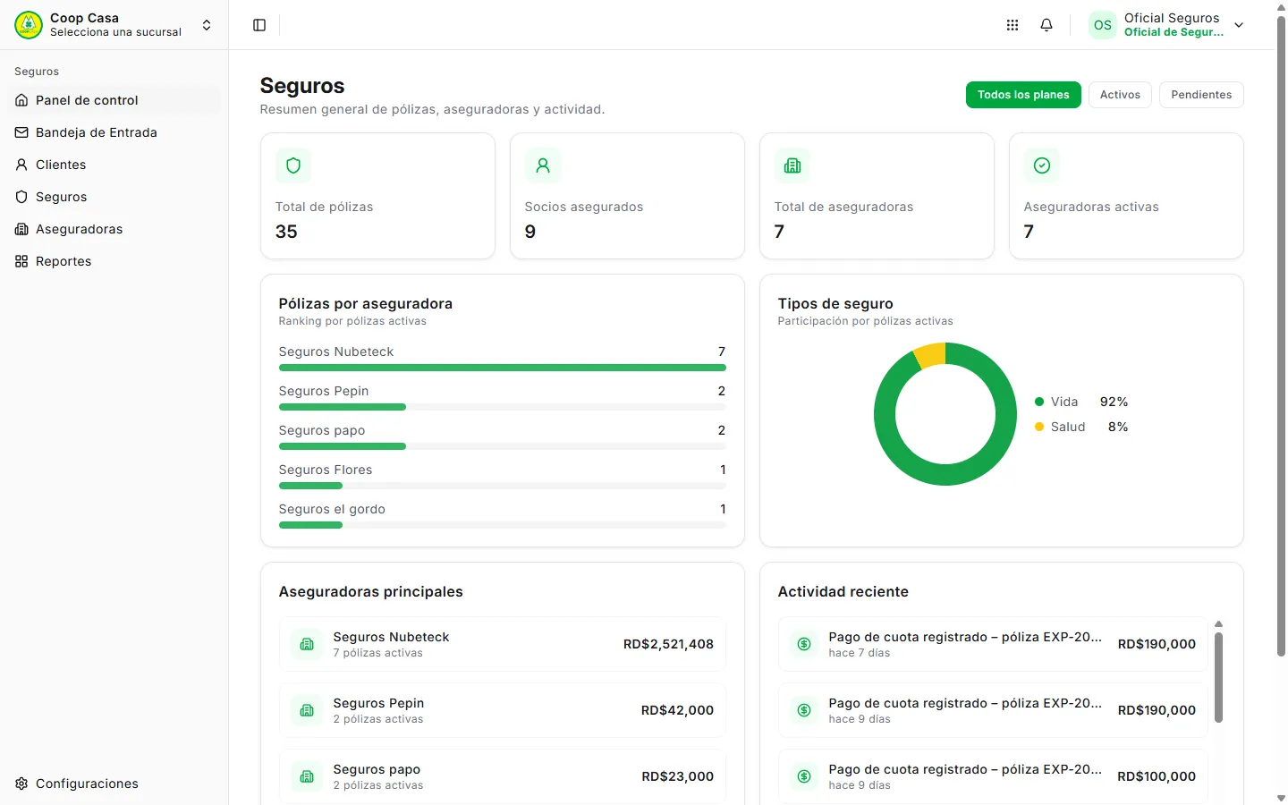Open the apps grid icon
Viewport: 1288px width, 805px height.
tap(1013, 25)
